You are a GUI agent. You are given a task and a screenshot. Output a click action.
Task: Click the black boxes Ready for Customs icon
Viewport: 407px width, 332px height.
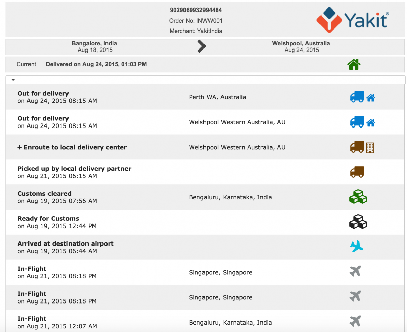(x=358, y=222)
